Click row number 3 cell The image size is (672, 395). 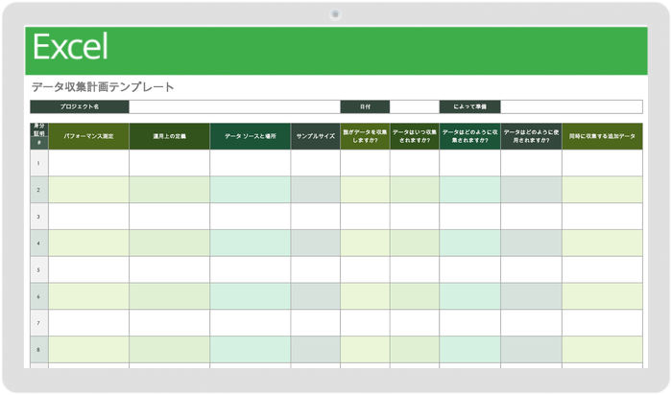[39, 217]
